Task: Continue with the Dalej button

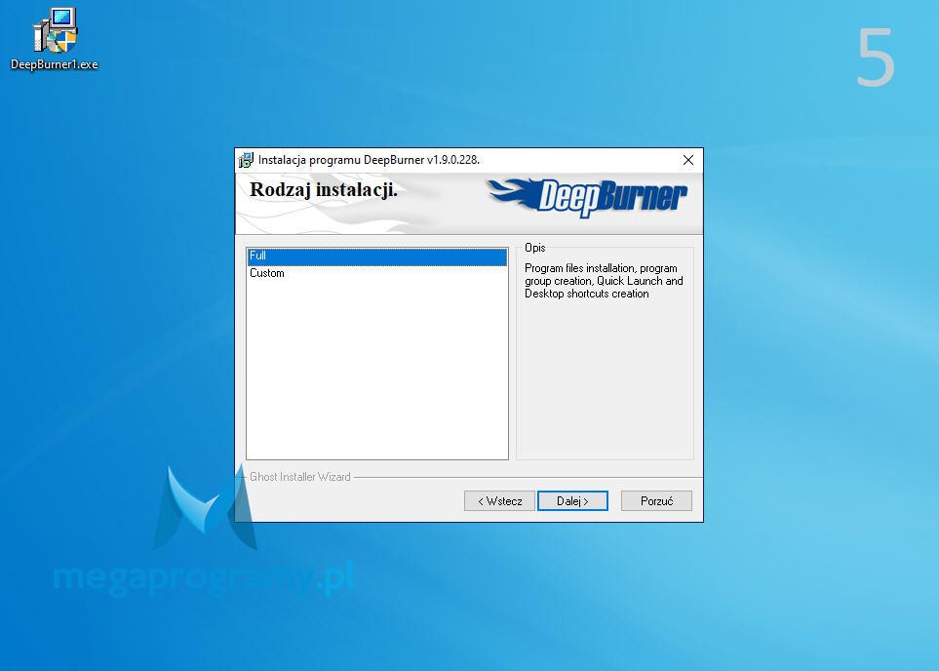Action: pos(572,501)
